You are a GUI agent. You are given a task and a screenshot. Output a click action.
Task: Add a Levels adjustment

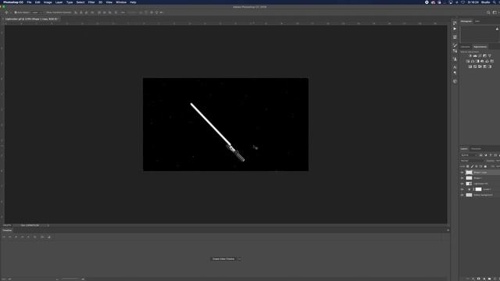[475, 55]
